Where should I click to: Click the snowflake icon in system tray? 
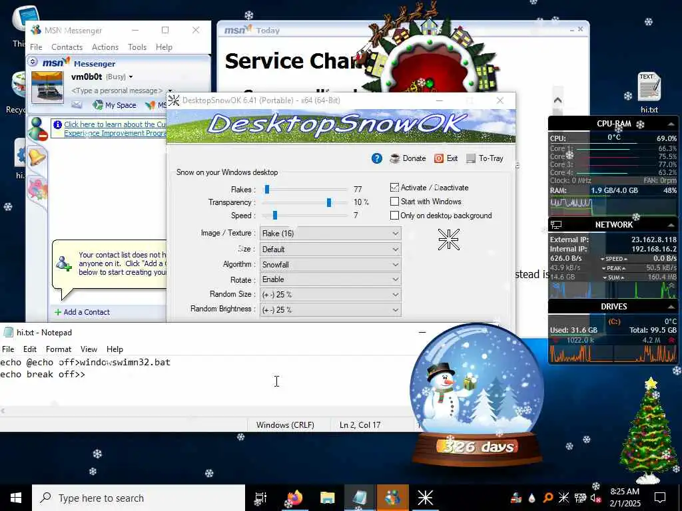click(563, 498)
